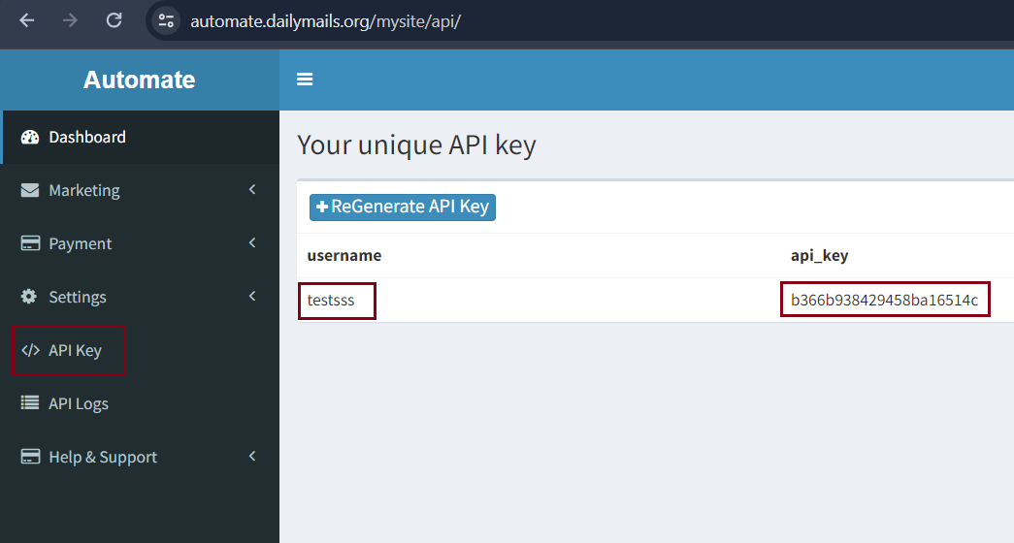
Task: Reload the current page
Action: pos(114,20)
